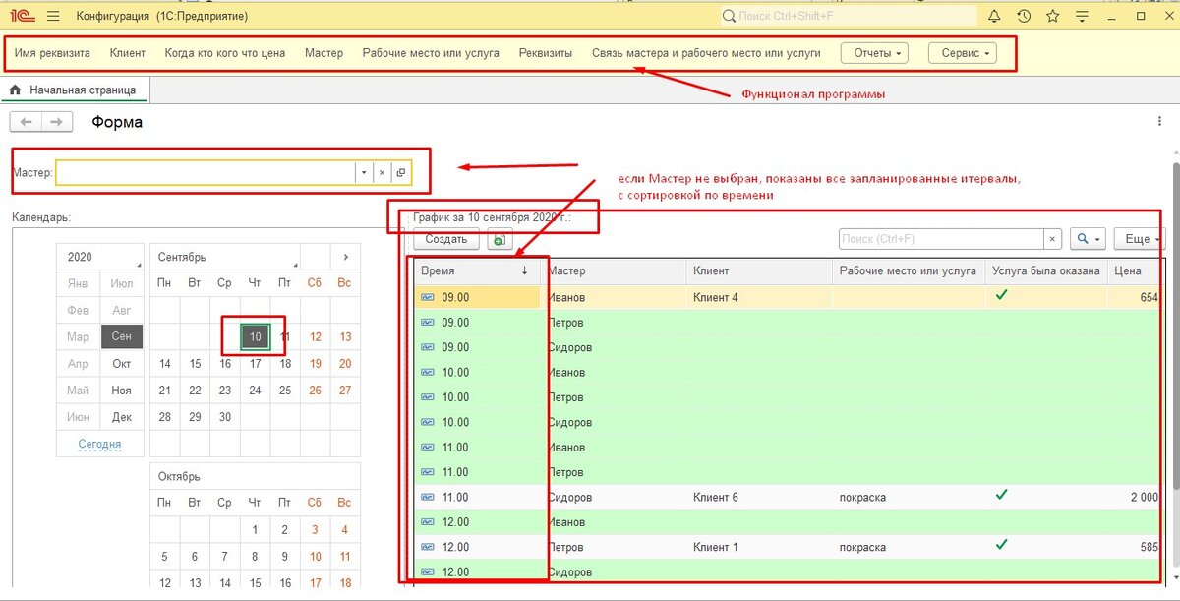Switch to Начальная страница tab
This screenshot has width=1180, height=601.
pos(75,90)
